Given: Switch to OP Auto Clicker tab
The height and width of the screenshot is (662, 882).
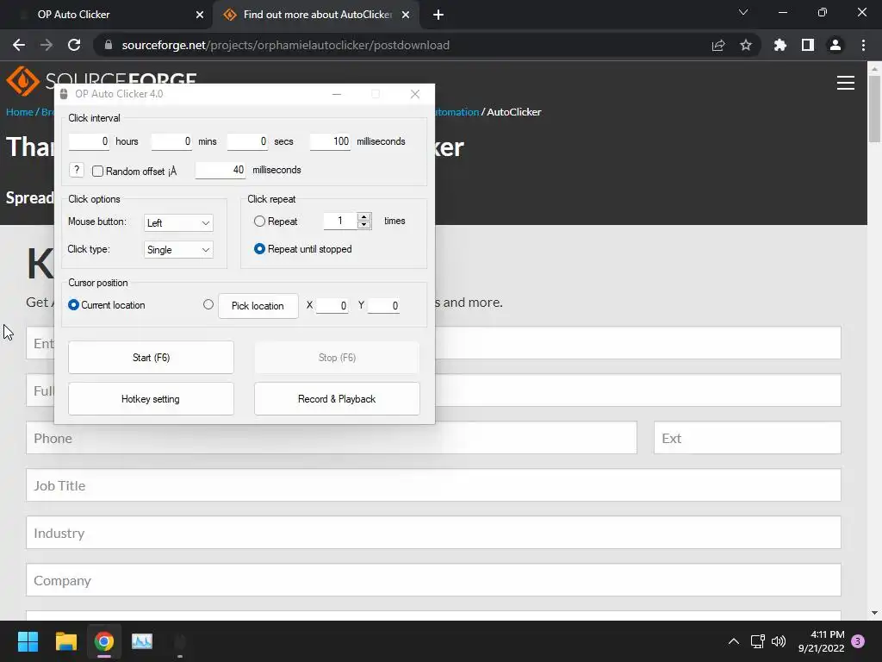Looking at the screenshot, I should click(107, 15).
